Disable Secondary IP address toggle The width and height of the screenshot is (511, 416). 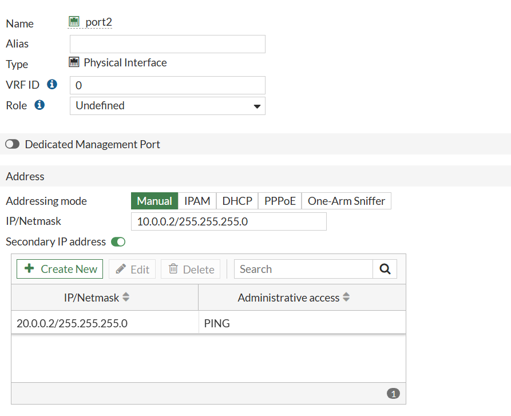point(118,242)
